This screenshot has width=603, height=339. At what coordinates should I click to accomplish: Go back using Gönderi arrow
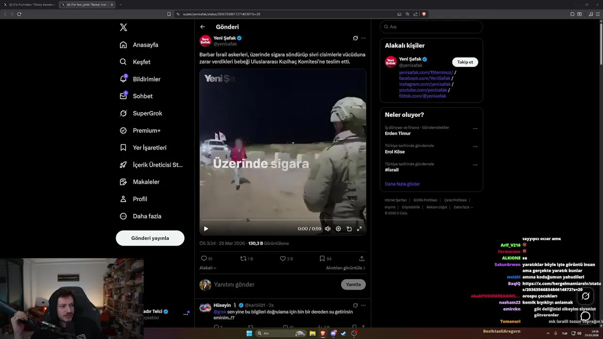tap(203, 27)
